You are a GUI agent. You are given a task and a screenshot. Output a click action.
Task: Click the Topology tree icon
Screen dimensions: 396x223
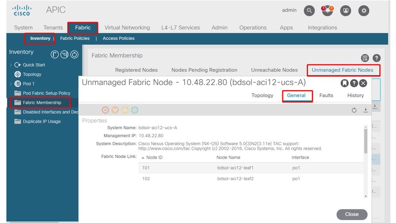pyautogui.click(x=17, y=74)
